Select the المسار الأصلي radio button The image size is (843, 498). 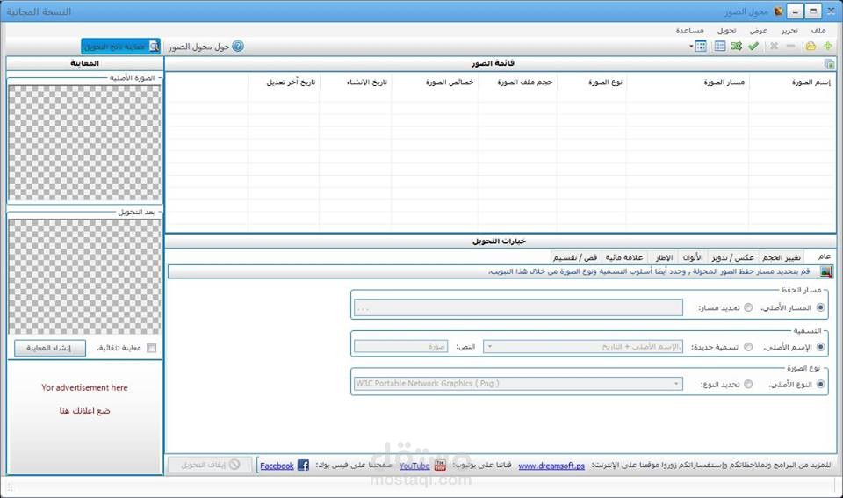[820, 307]
